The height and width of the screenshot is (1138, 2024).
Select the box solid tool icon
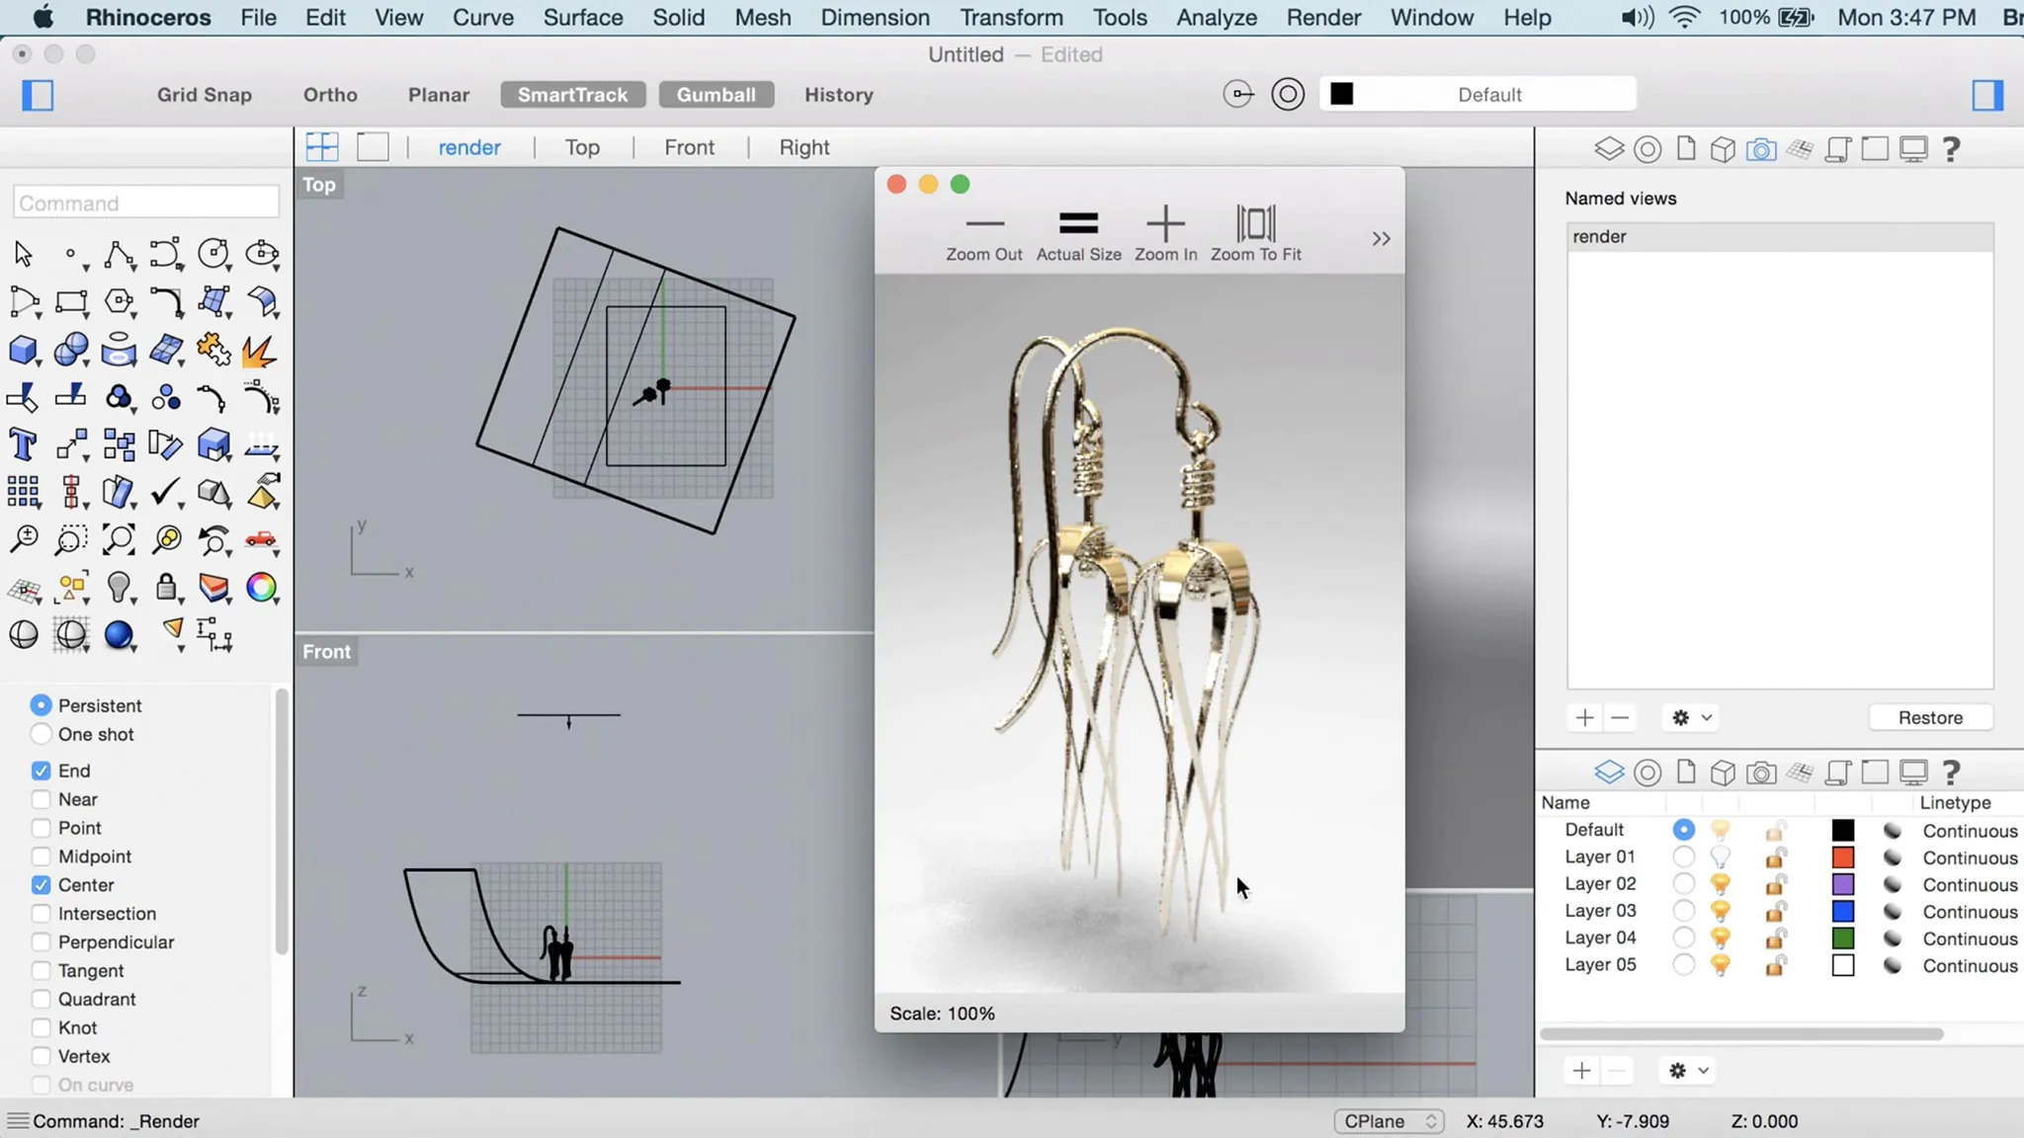pyautogui.click(x=22, y=350)
